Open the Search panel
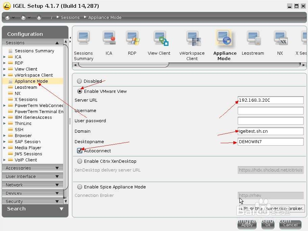Image resolution: width=308 pixels, height=231 pixels. point(35,209)
